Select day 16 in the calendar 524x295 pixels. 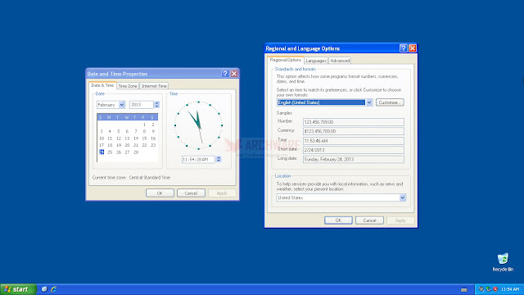(153, 138)
